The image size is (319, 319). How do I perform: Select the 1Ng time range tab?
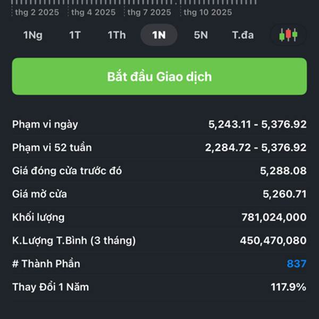[x=32, y=35]
